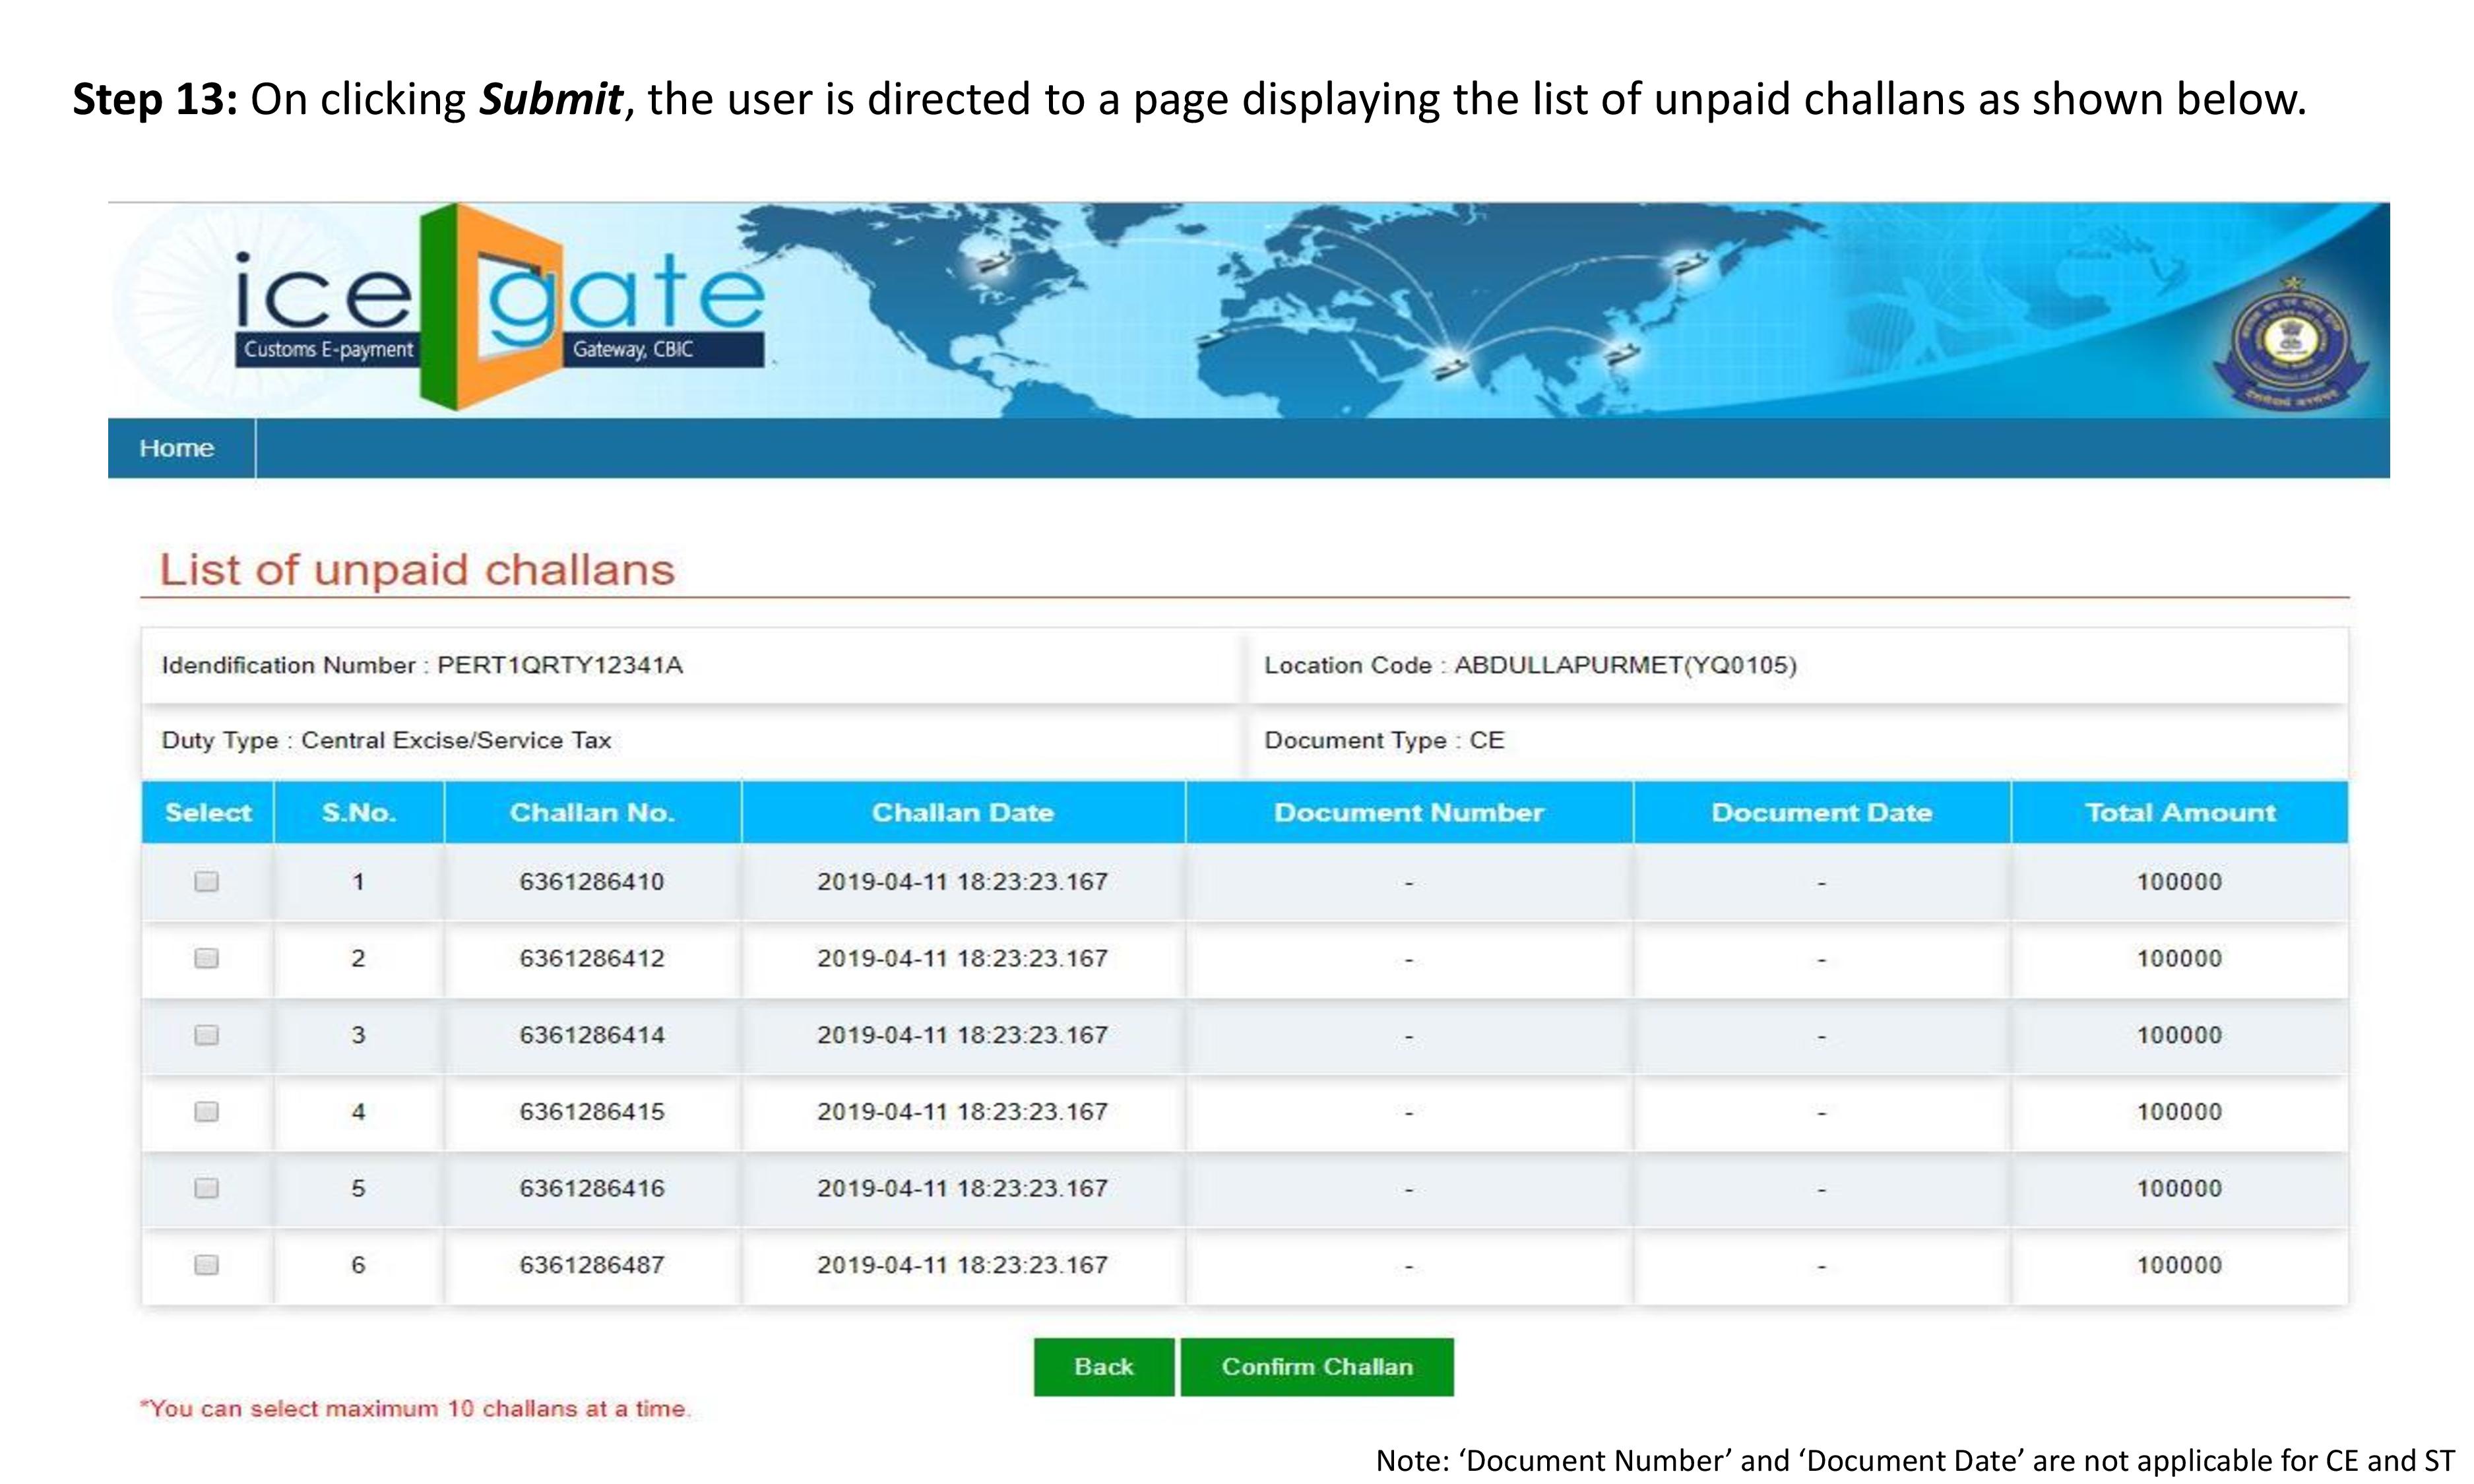Image resolution: width=2474 pixels, height=1484 pixels.
Task: Click the challan date in row 5
Action: click(962, 1189)
